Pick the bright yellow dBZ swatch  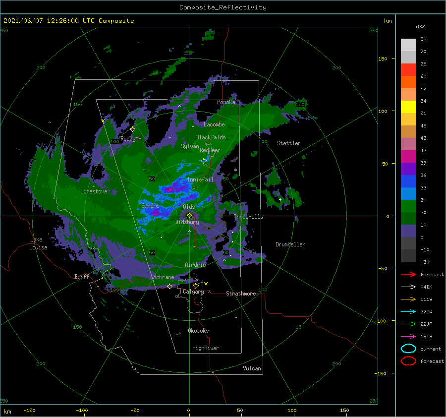click(x=408, y=107)
